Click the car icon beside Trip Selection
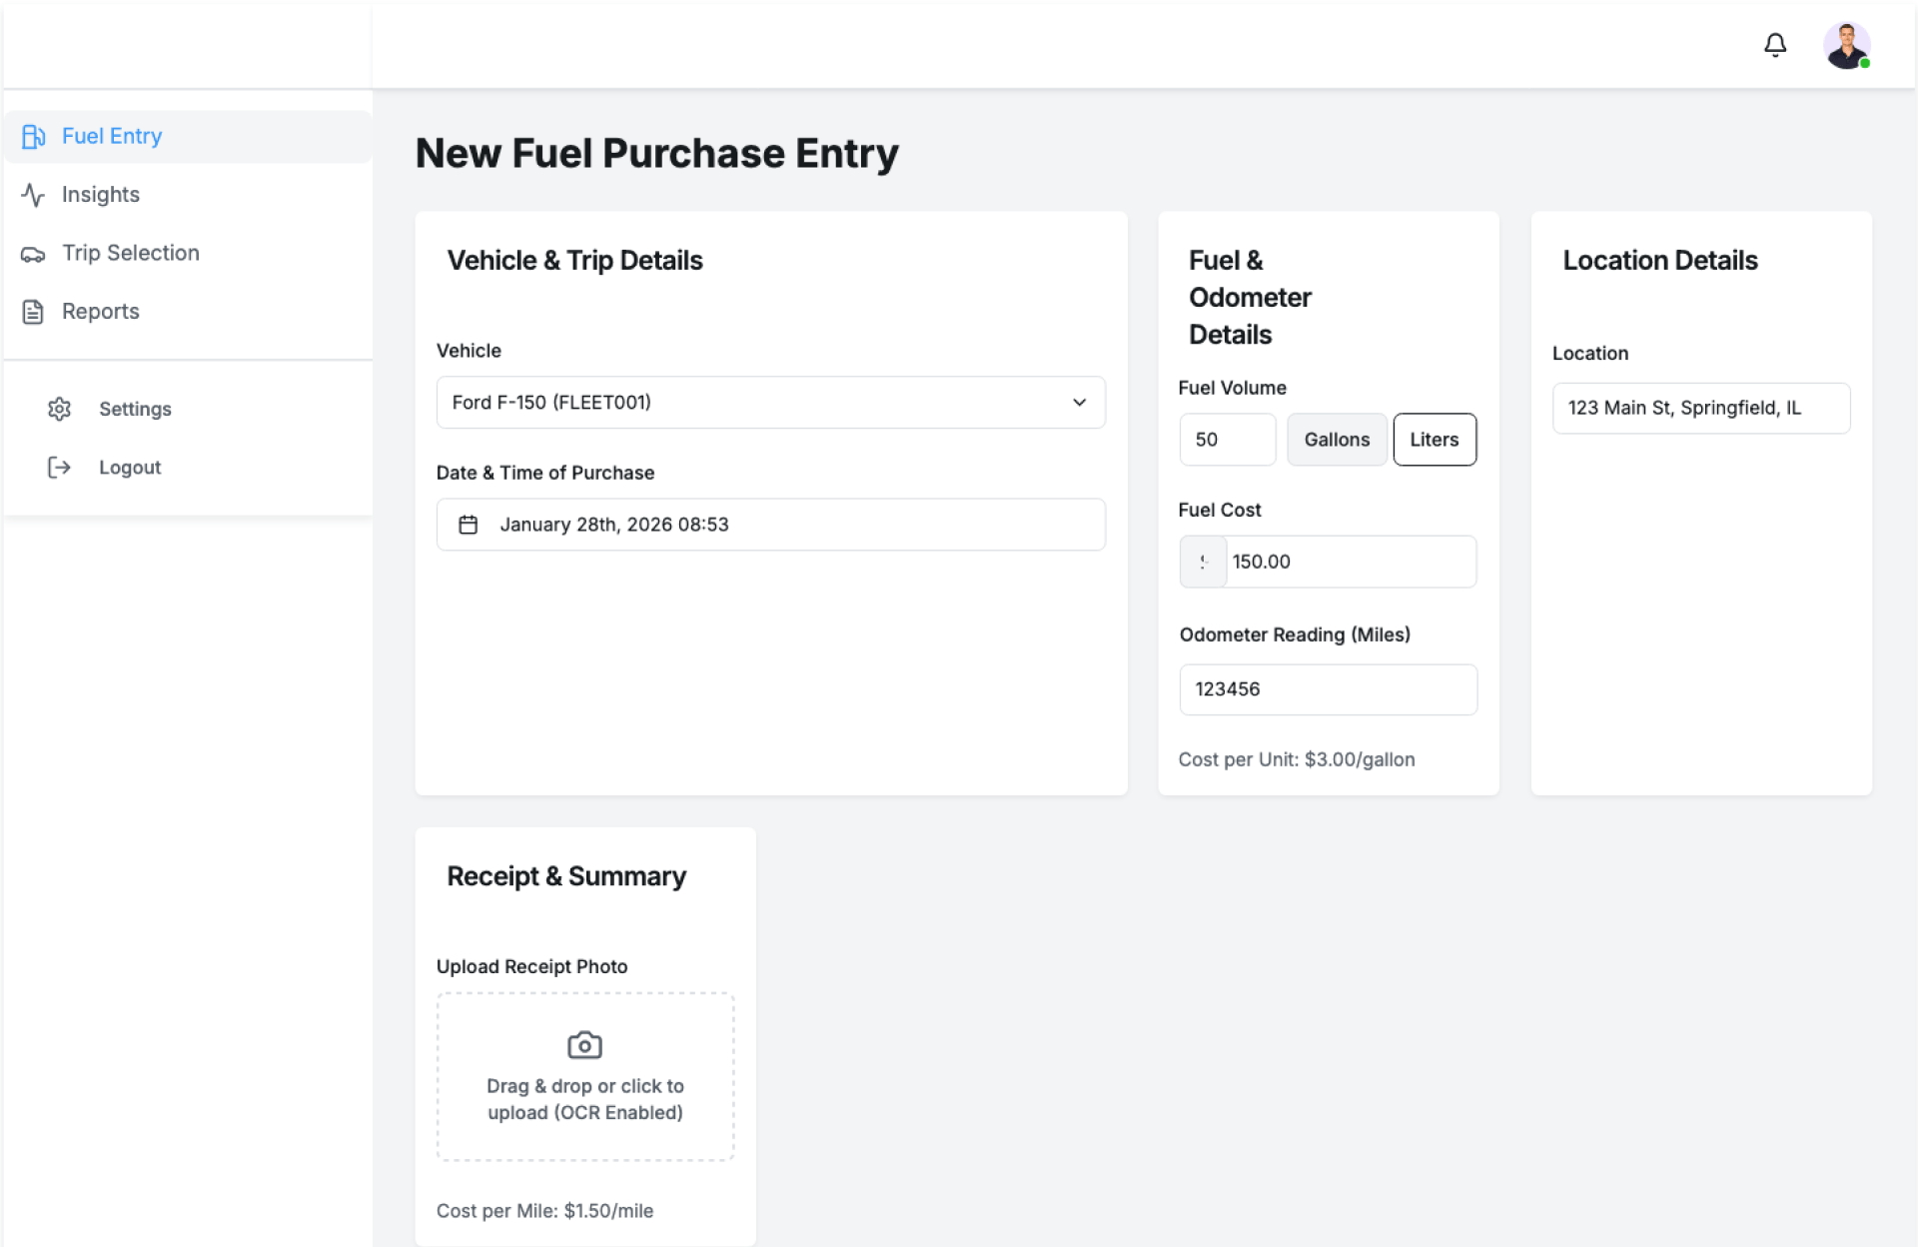The width and height of the screenshot is (1918, 1247). point(33,254)
